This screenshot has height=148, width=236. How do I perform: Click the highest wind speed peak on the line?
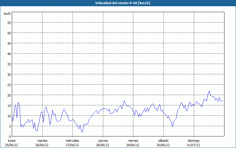(x=209, y=91)
